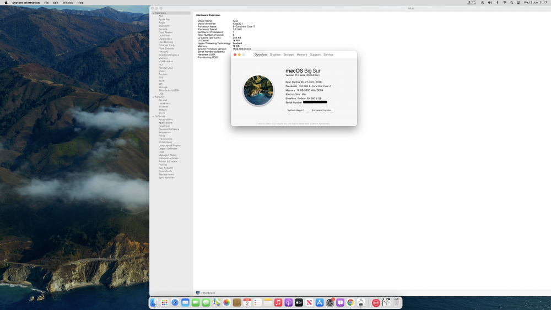Switch to the Support tab
The height and width of the screenshot is (310, 551).
coord(315,55)
